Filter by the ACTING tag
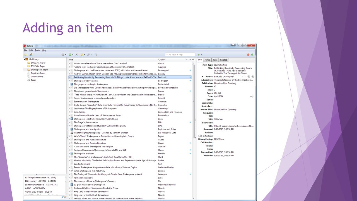This screenshot has width=357, height=201. [x=42, y=181]
